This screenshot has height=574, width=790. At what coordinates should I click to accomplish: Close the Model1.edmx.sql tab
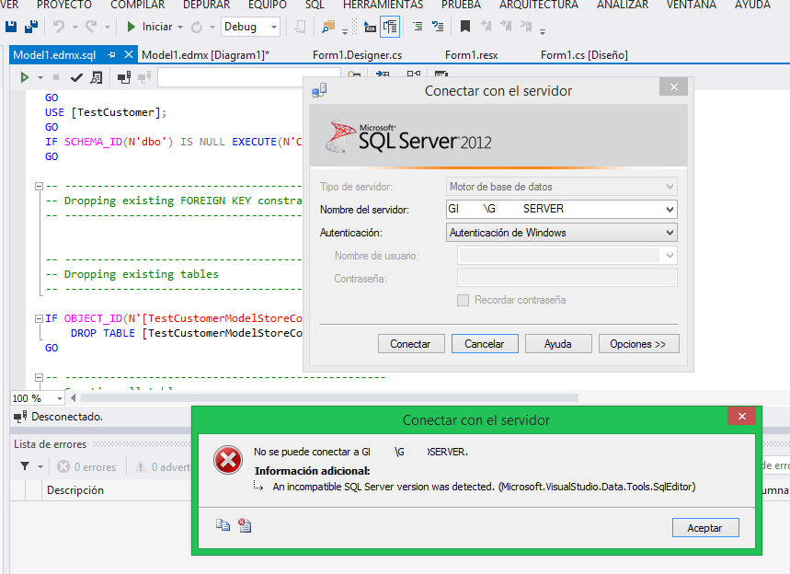129,54
